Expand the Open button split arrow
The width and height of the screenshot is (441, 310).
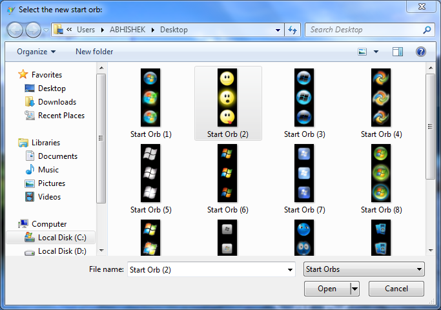point(354,289)
